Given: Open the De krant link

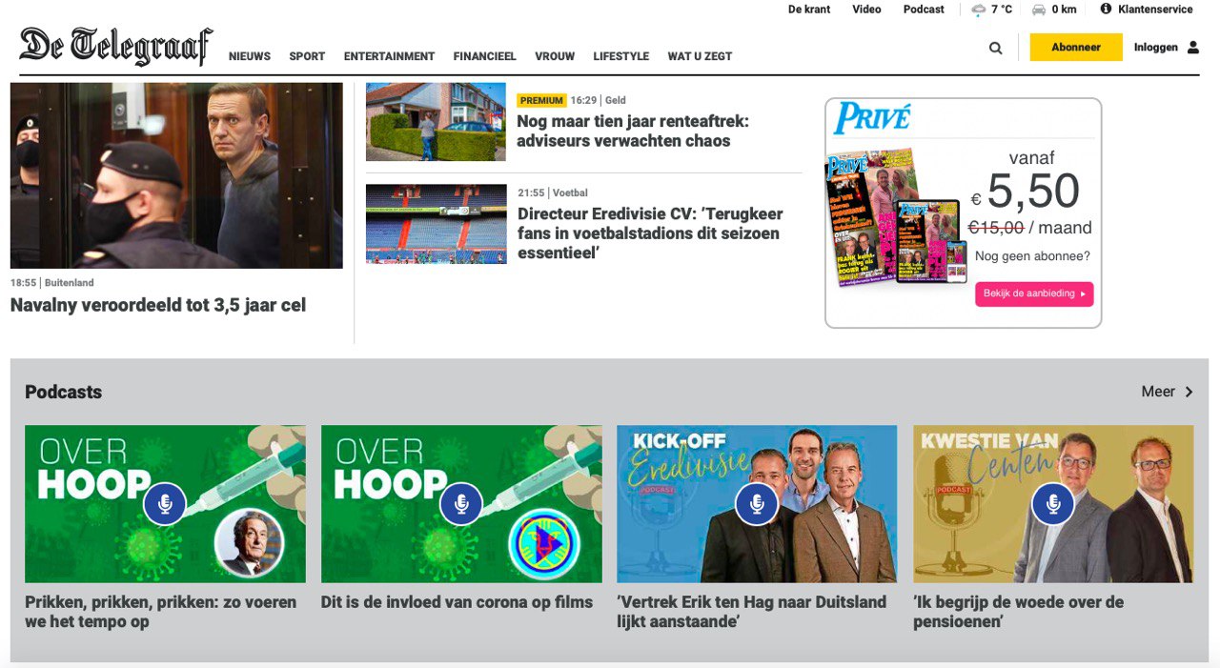Looking at the screenshot, I should pos(809,10).
